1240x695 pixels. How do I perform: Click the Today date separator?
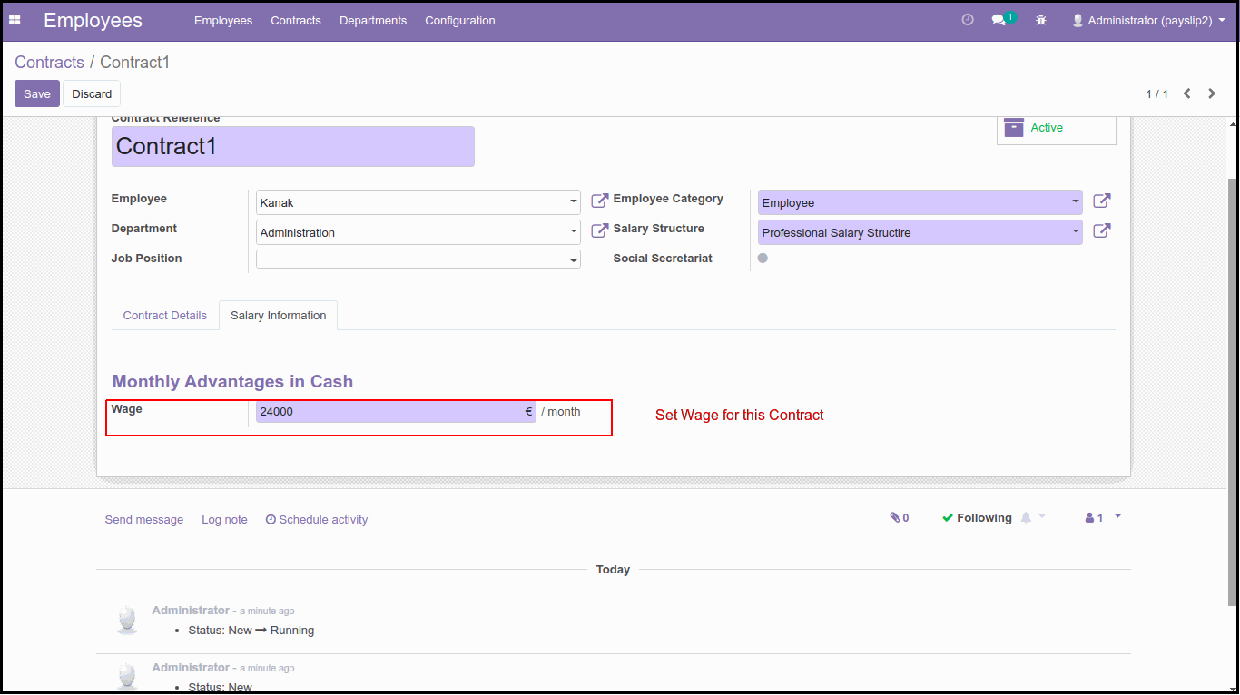(x=613, y=569)
